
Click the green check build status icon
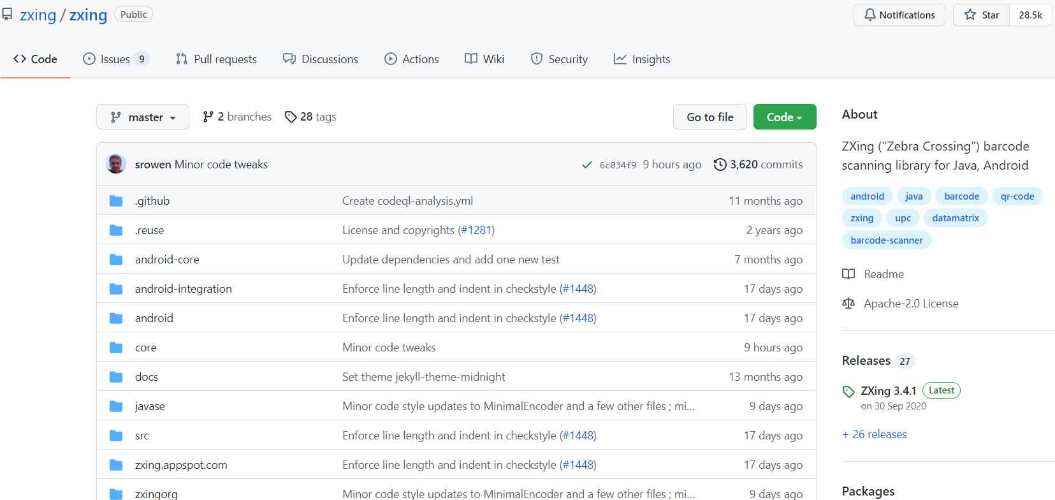click(x=587, y=165)
